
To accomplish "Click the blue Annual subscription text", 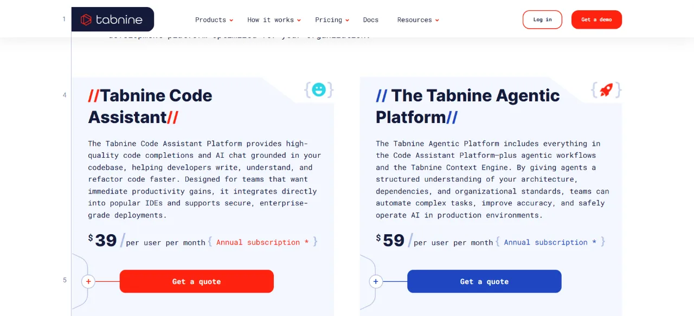I will tap(546, 242).
